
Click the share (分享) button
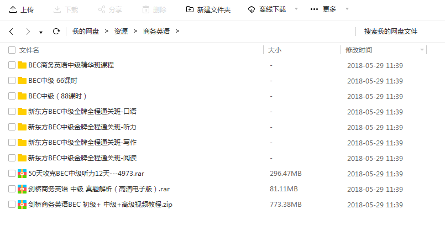[x=110, y=9]
